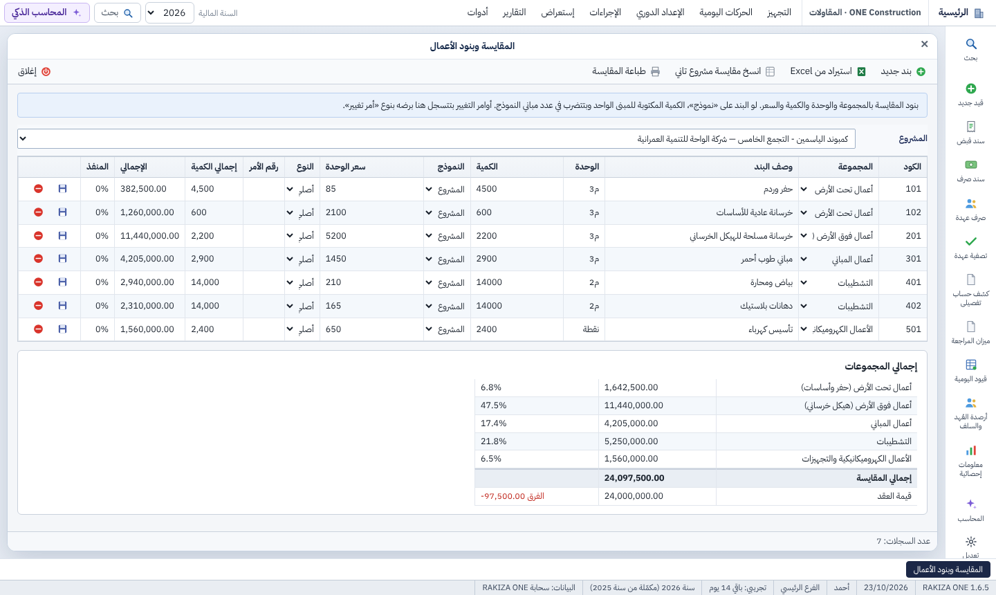
Task: Open the الحركات اليومية menu
Action: 726,12
